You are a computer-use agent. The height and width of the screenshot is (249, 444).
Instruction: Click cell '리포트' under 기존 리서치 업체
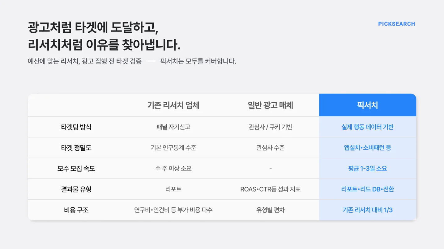click(x=173, y=189)
